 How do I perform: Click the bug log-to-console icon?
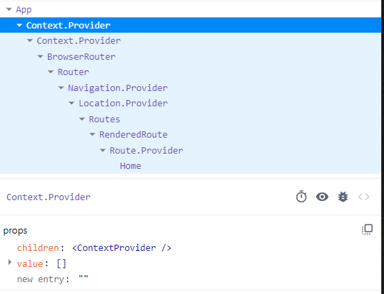[343, 197]
